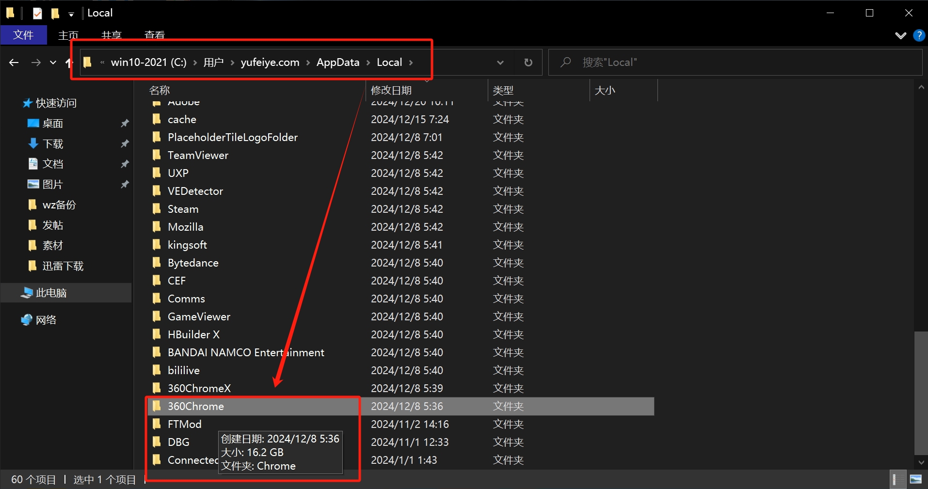Image resolution: width=928 pixels, height=489 pixels.
Task: Open wz备份 folder in navigation pane
Action: [59, 205]
